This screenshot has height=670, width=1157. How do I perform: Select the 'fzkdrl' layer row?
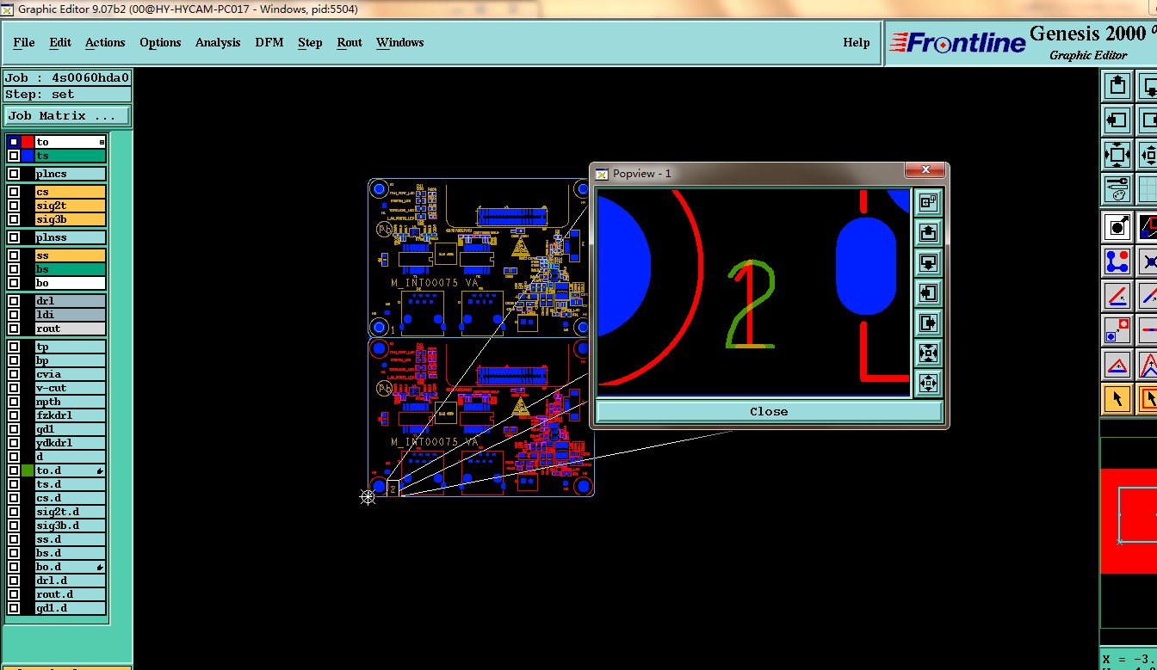click(x=70, y=415)
